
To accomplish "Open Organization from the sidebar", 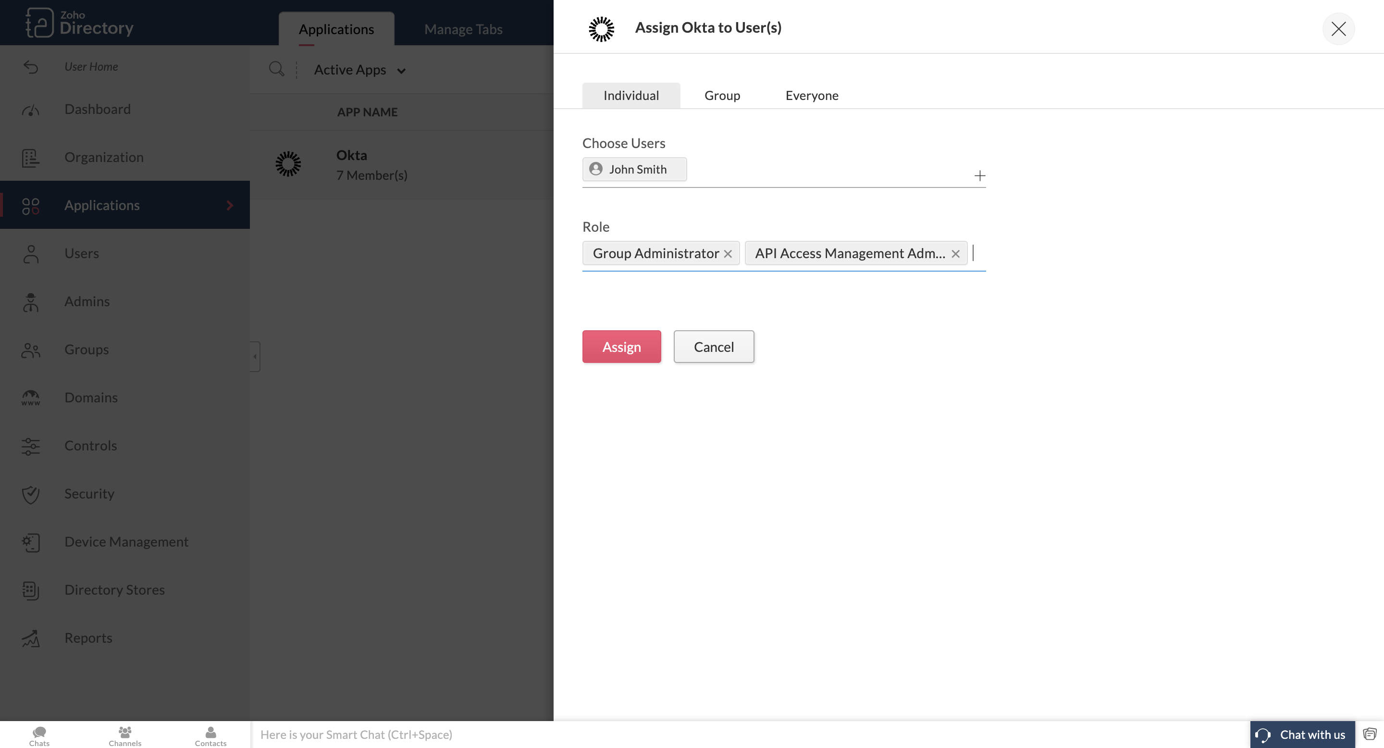I will [124, 157].
